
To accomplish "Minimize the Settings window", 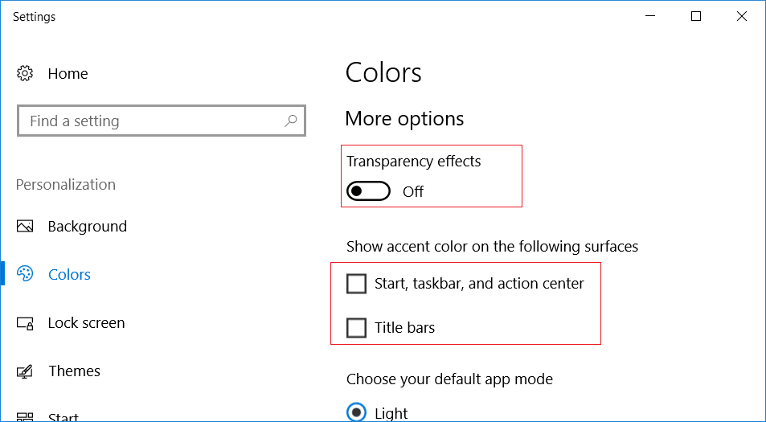I will click(650, 17).
